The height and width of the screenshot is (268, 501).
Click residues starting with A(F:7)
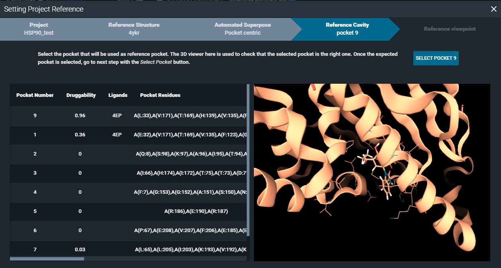(x=191, y=192)
